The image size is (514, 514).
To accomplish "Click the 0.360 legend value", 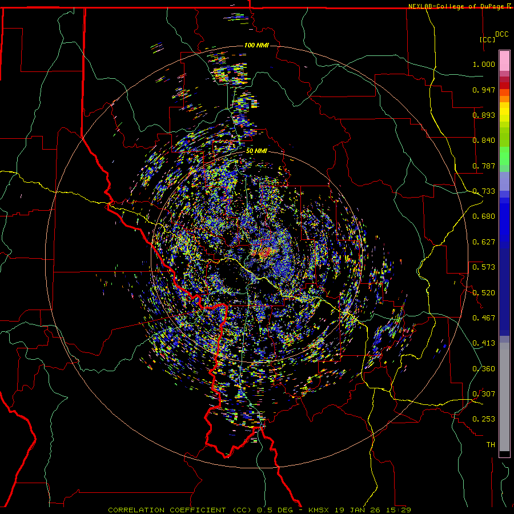I will click(x=484, y=369).
